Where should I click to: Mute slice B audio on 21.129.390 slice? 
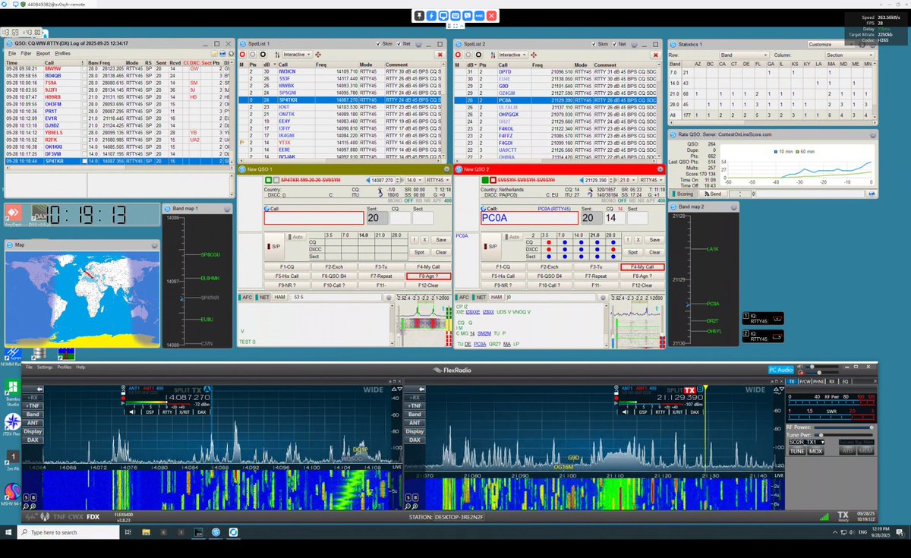tap(627, 411)
